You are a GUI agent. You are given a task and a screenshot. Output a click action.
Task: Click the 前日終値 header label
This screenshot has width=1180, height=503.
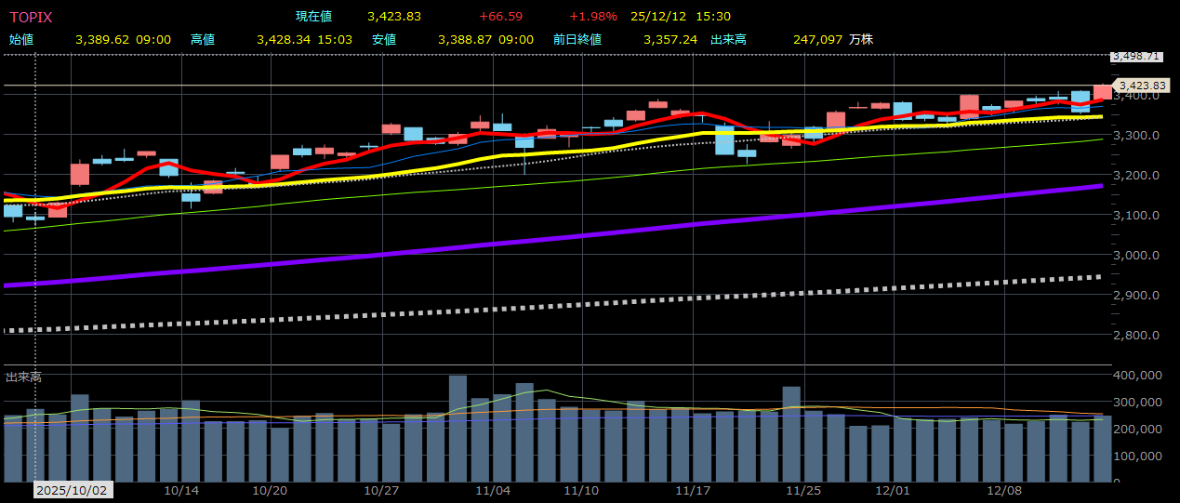click(x=577, y=39)
